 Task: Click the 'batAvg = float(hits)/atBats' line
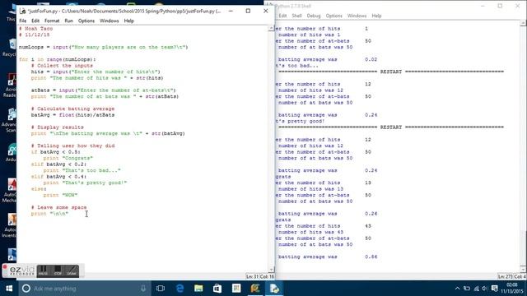pyautogui.click(x=72, y=115)
